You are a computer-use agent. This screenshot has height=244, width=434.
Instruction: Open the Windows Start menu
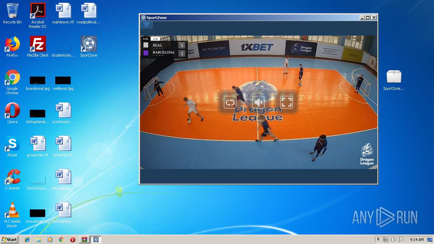pyautogui.click(x=9, y=240)
